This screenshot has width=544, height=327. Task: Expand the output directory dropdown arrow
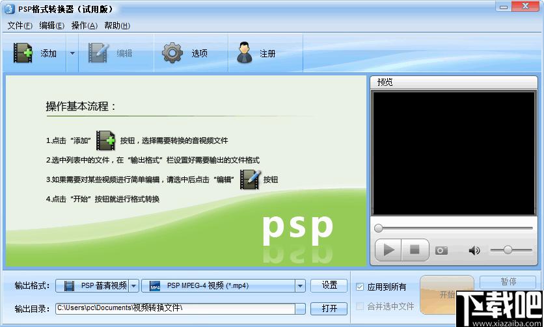click(300, 309)
